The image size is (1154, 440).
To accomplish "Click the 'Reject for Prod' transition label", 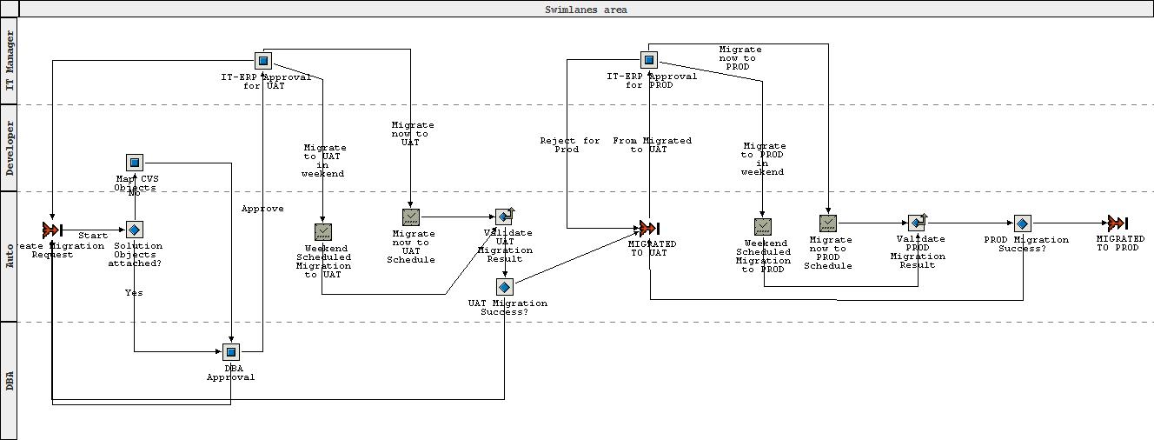I will click(570, 145).
